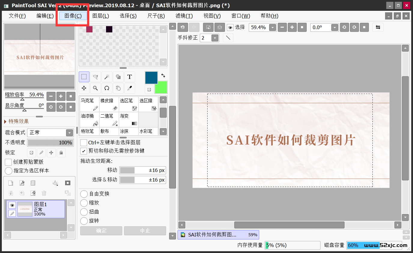Select the rectangular selection tool
Image resolution: width=413 pixels, height=253 pixels.
pyautogui.click(x=84, y=77)
